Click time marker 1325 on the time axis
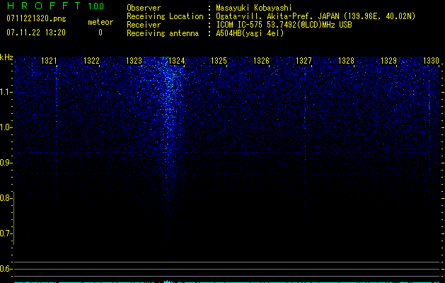 coord(219,61)
